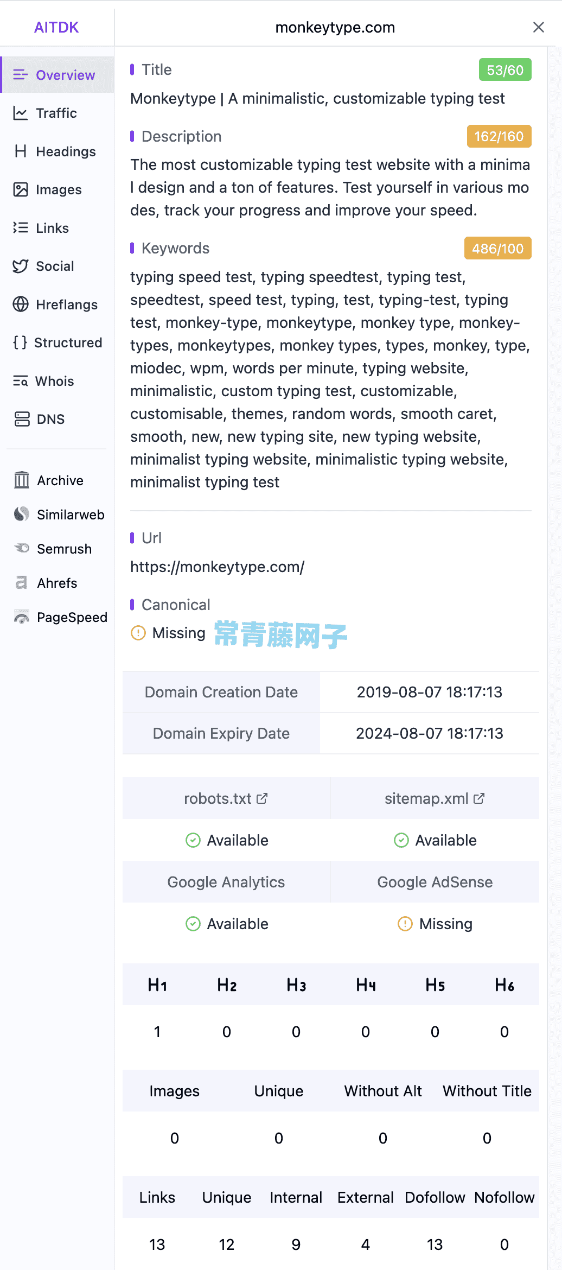Click the external-link icon beside sitemap.xml
This screenshot has width=562, height=1270.
point(479,798)
